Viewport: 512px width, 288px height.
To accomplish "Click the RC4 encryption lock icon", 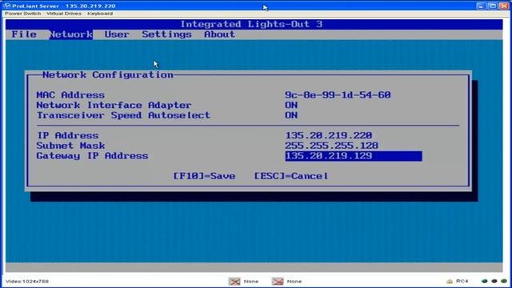I will tap(450, 281).
